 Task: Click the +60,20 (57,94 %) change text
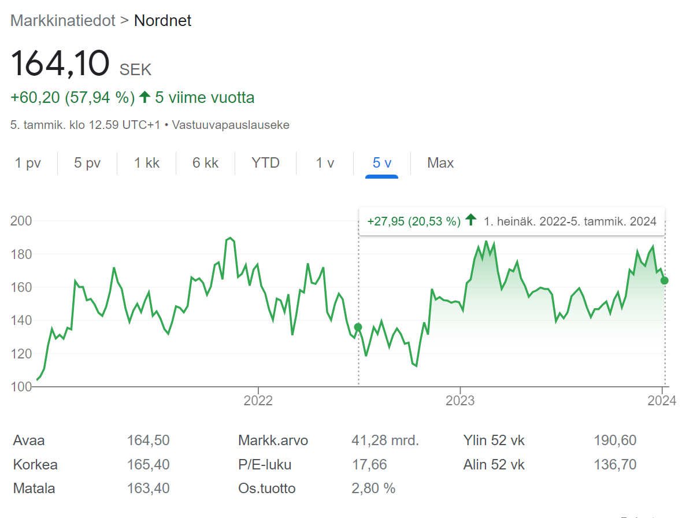point(73,98)
